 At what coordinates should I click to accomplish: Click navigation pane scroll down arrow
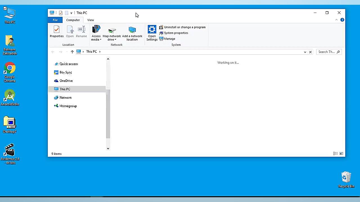pos(108,148)
